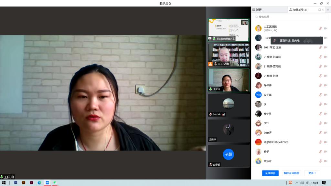
Task: Click the 全体静音 mute all button
Action: tap(270, 173)
